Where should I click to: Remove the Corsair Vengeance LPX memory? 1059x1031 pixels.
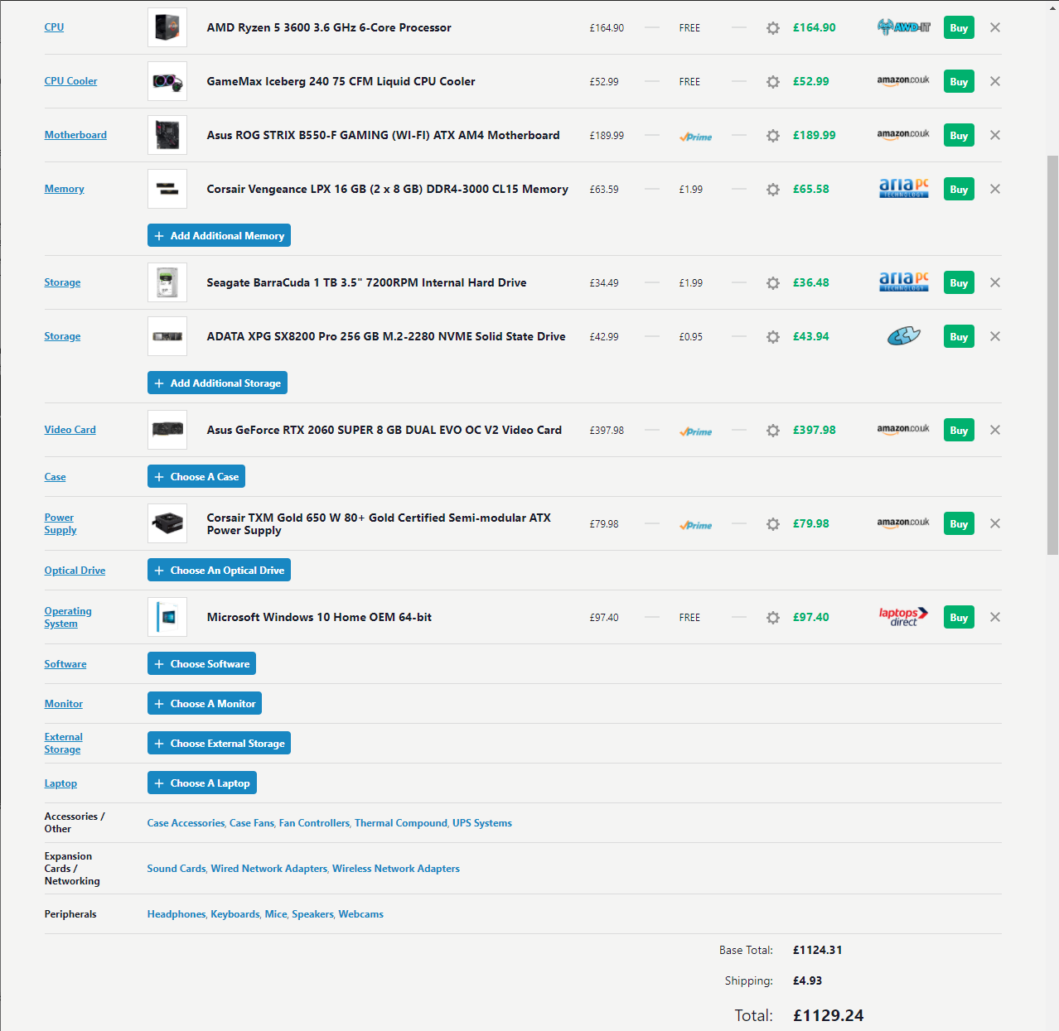995,189
